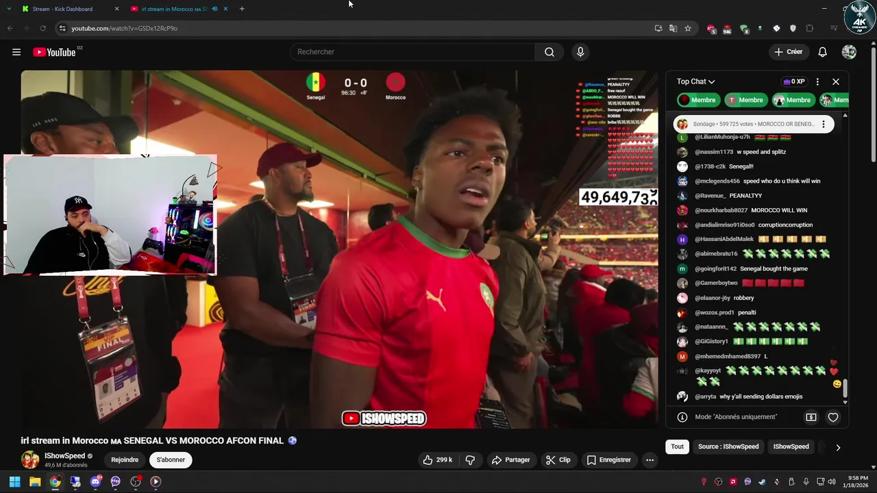Click the S'abonner subscribe button
Screen dimensions: 877x493
(x=171, y=460)
